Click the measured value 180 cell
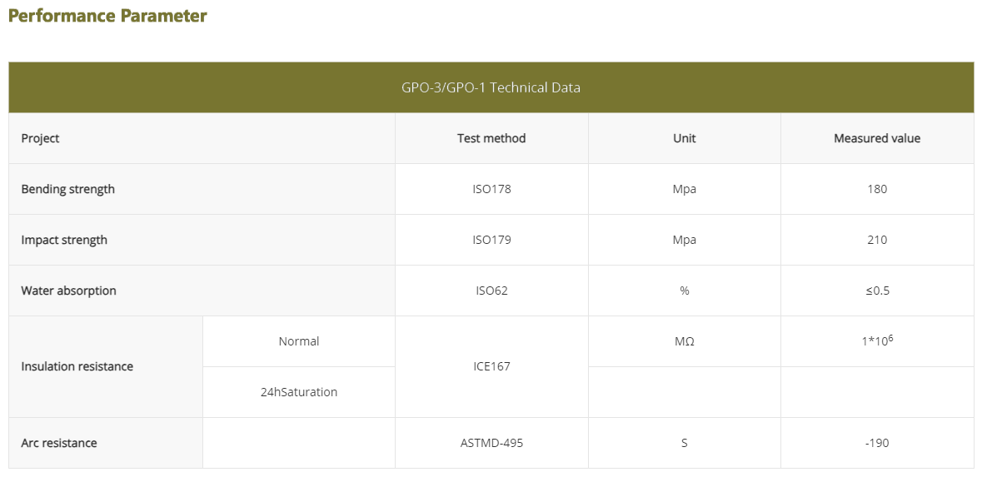Image resolution: width=987 pixels, height=482 pixels. [x=877, y=189]
